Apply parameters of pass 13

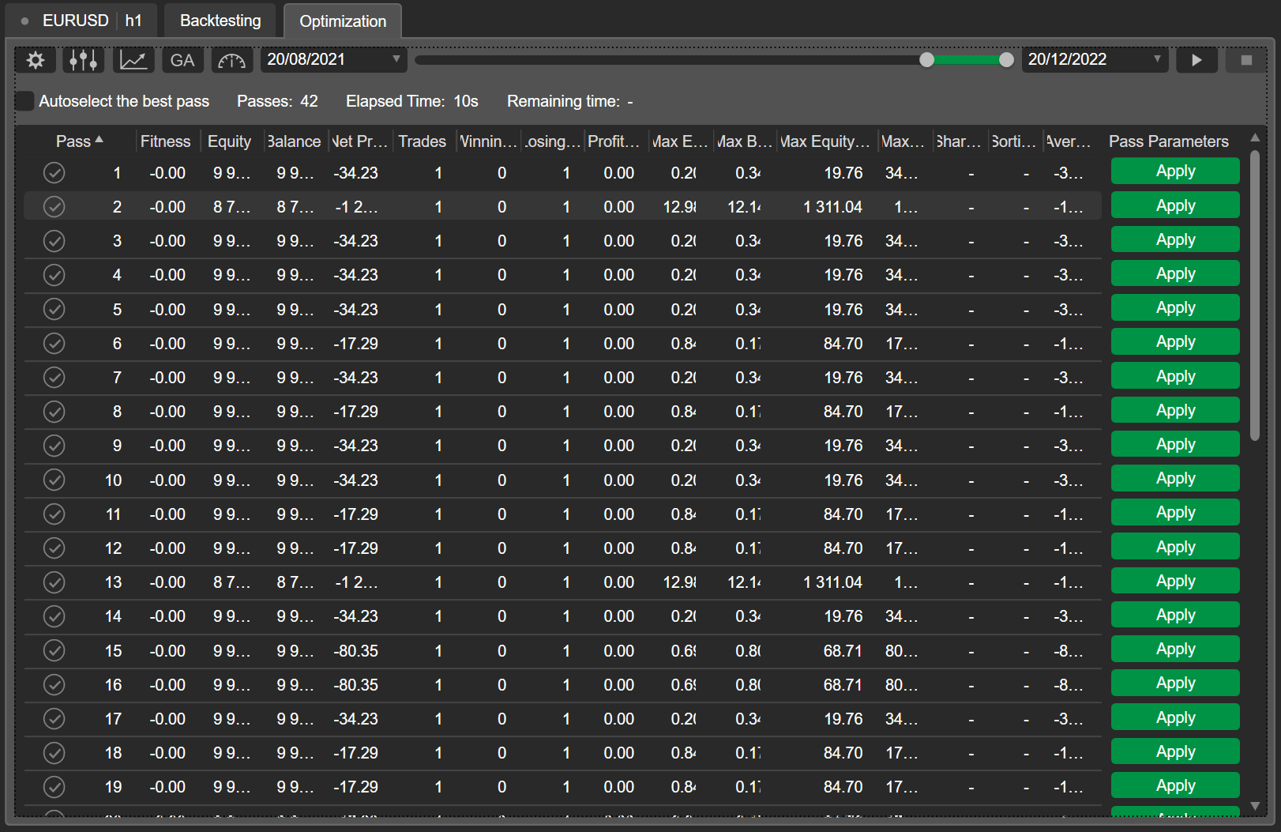[x=1175, y=581]
